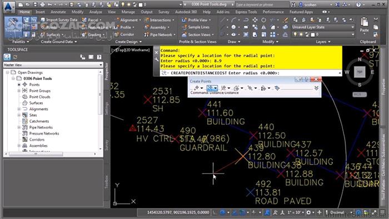Screen dimensions: 389x219
Task: Click the layer 0 color swatch
Action: pos(313,34)
